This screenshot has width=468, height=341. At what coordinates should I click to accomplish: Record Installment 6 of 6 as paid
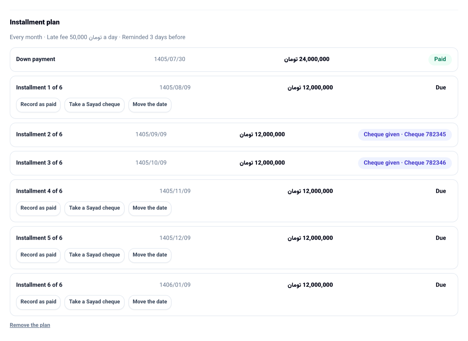click(38, 302)
